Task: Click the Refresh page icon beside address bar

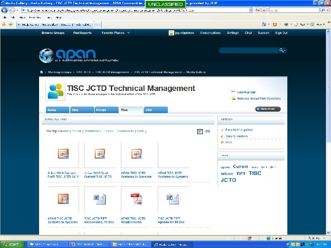Action: tap(257, 10)
